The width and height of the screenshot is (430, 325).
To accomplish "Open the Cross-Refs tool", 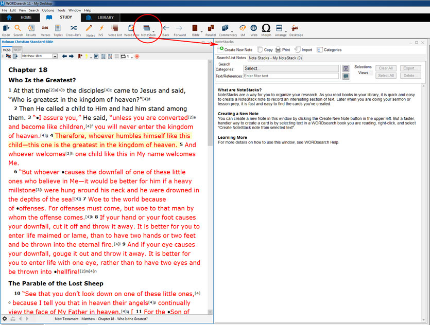I will pyautogui.click(x=74, y=28).
